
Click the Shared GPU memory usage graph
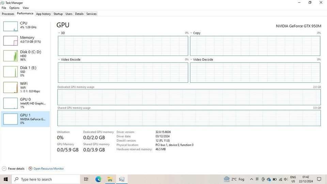[189, 118]
